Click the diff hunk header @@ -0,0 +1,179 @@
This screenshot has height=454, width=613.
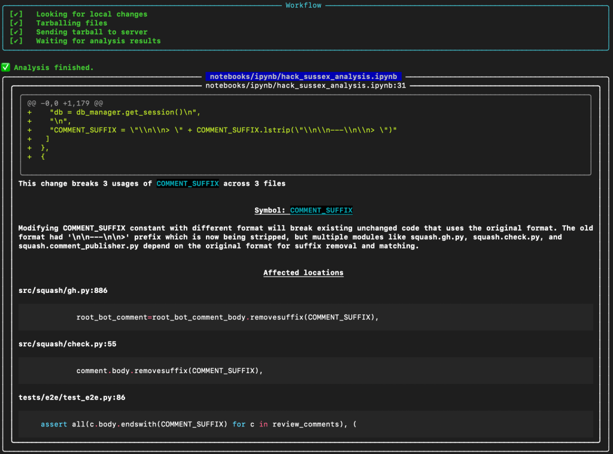pos(65,103)
